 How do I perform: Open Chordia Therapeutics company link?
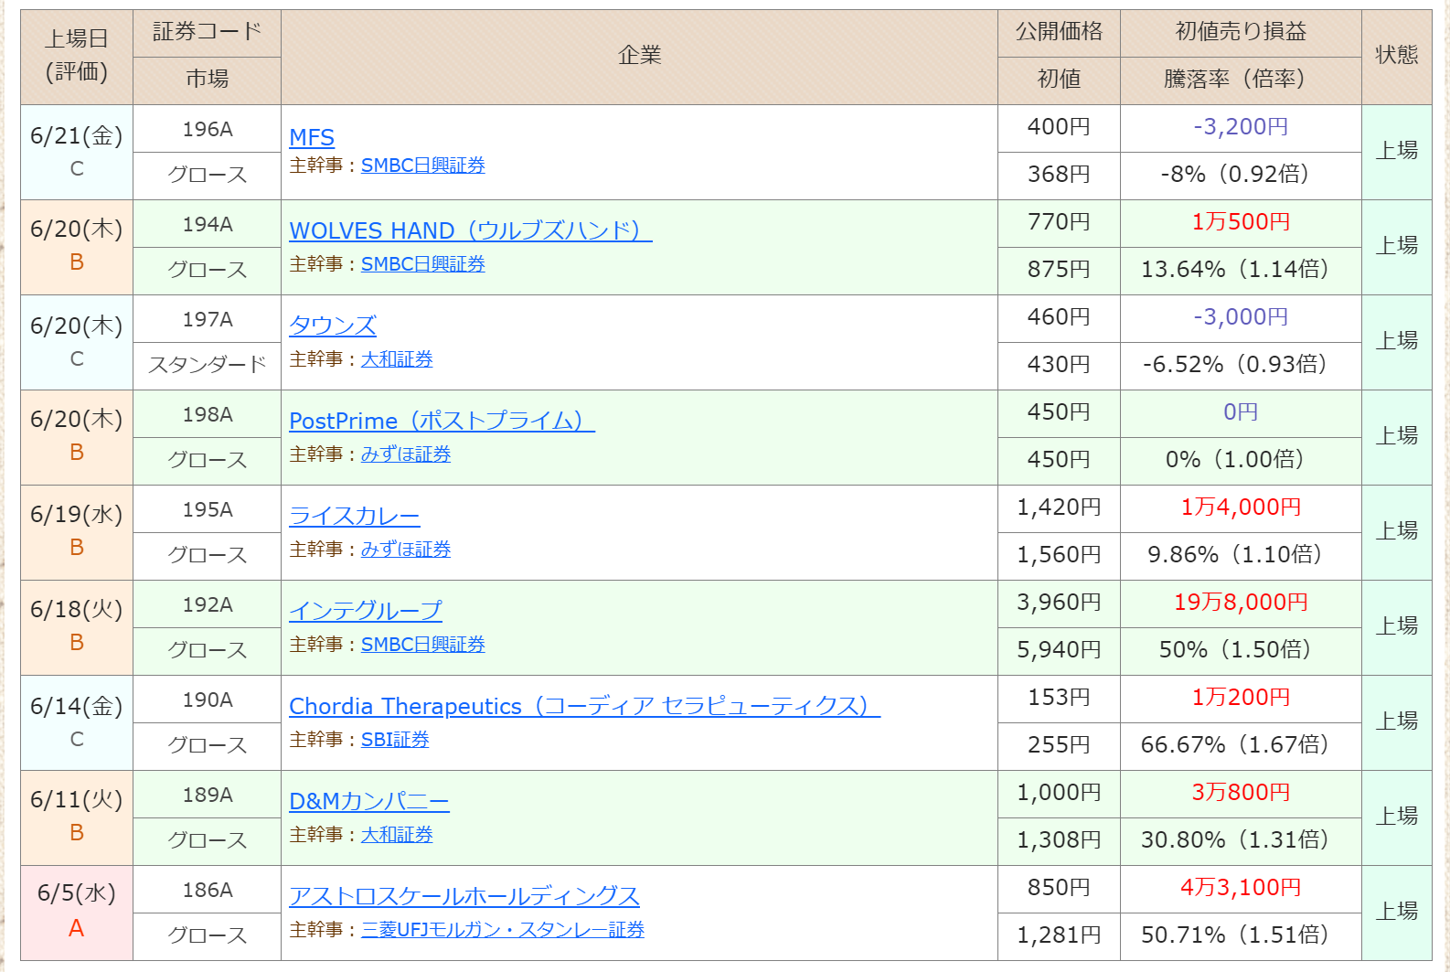coord(584,706)
